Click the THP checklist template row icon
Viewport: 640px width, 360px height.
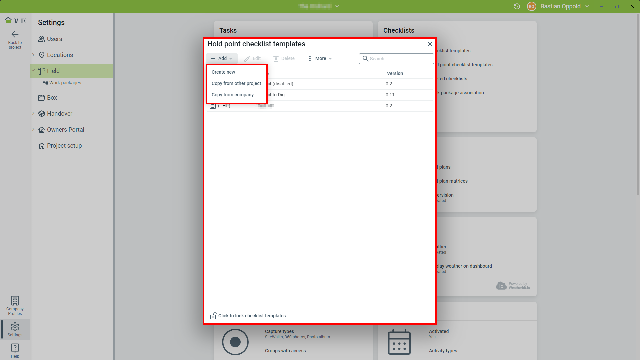click(x=213, y=106)
